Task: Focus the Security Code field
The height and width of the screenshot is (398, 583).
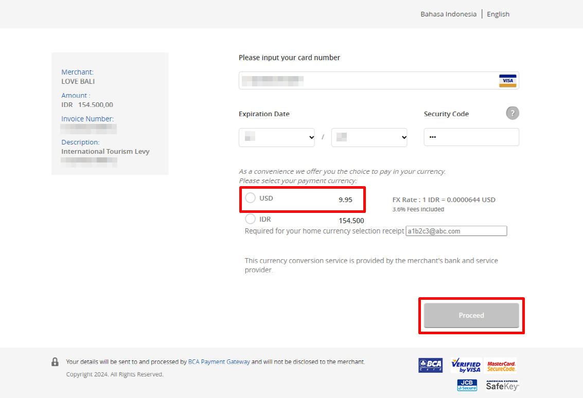Action: 471,137
